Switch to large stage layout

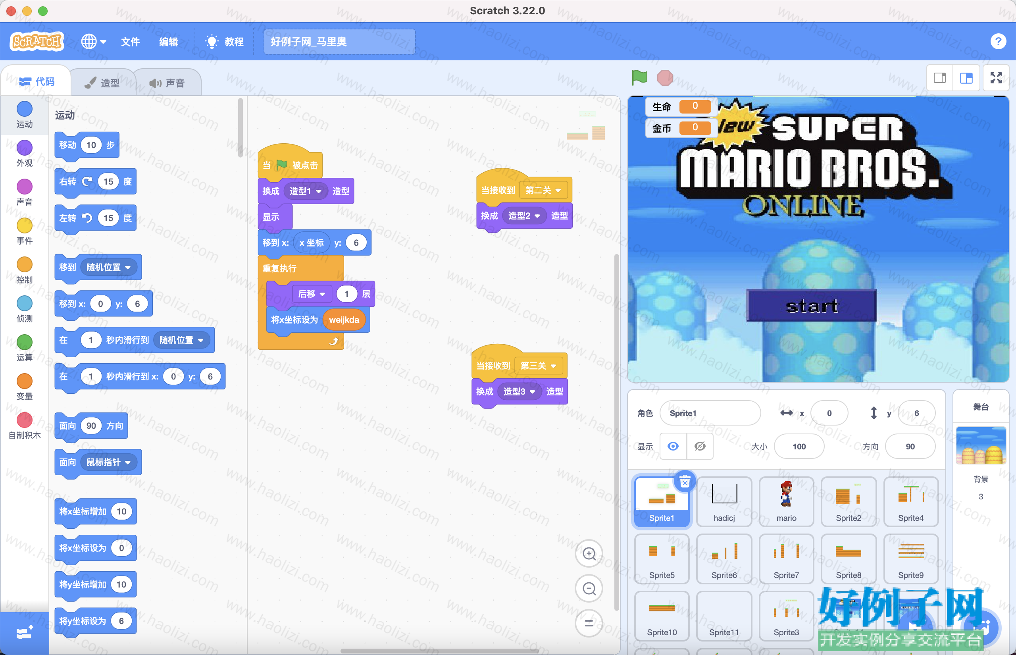pos(966,78)
